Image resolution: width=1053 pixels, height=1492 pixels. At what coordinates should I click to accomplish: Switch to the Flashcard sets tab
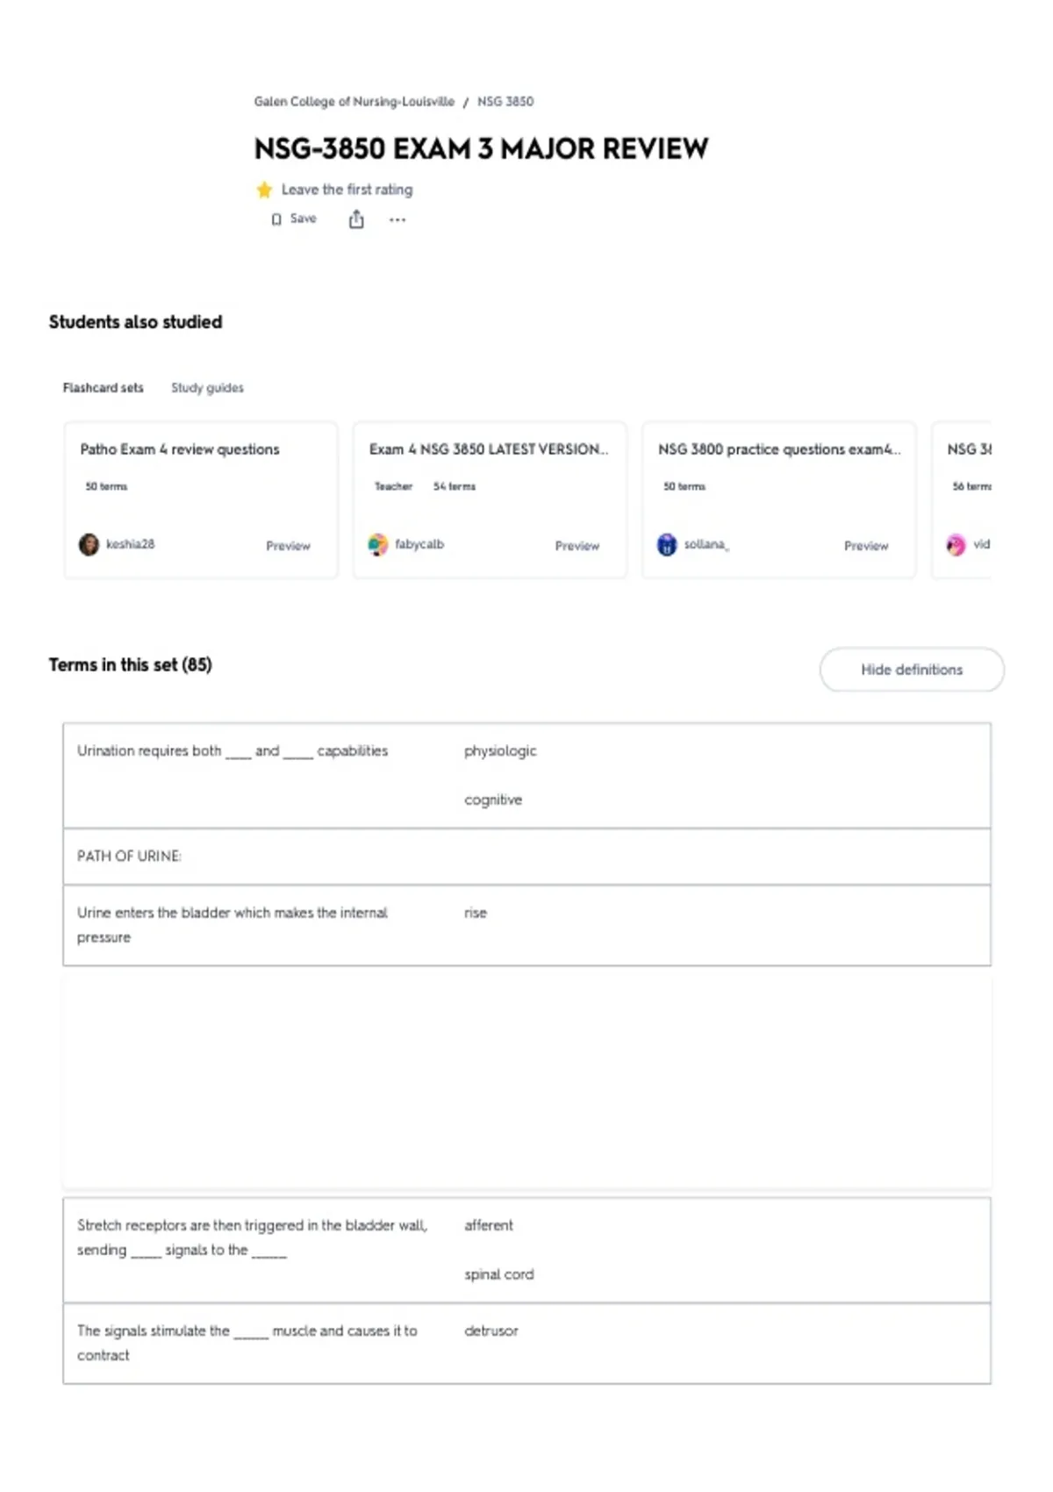coord(103,388)
